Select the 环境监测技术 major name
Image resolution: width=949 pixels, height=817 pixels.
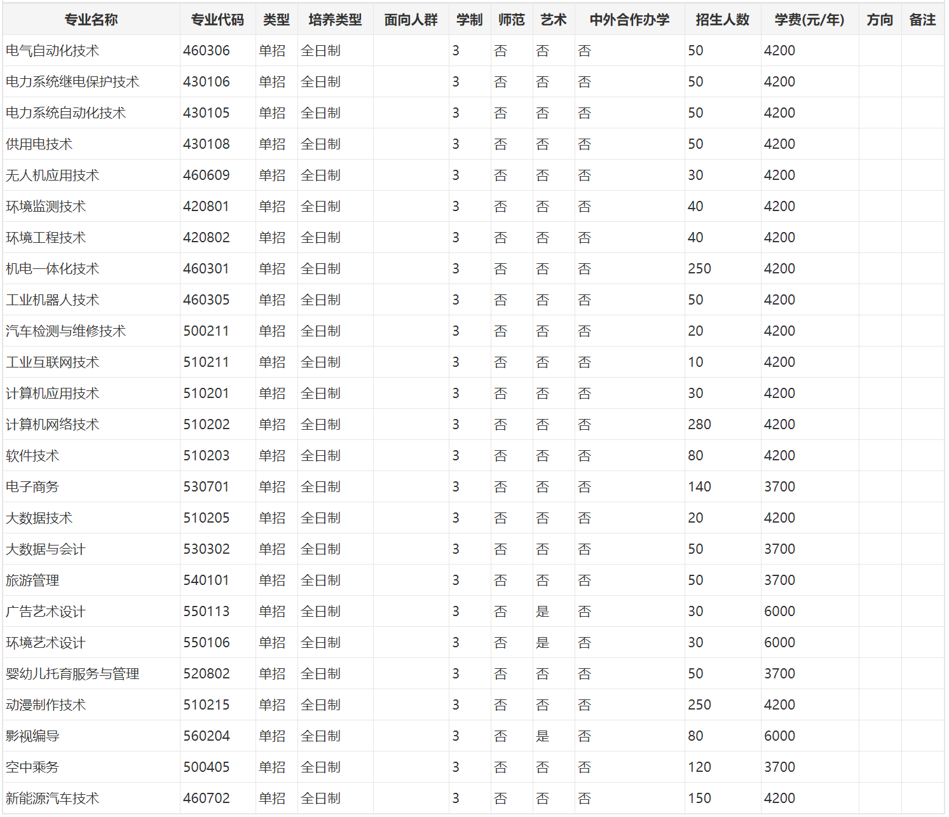[x=46, y=206]
